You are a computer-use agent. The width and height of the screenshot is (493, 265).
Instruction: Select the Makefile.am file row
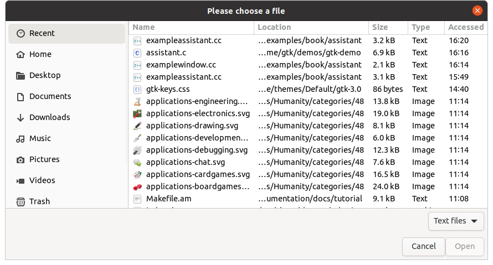click(x=169, y=199)
